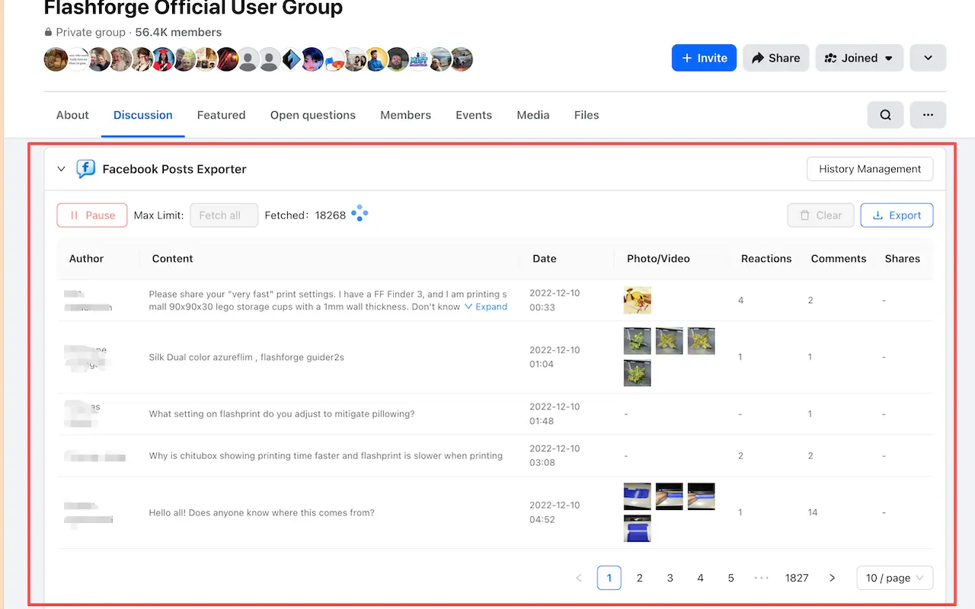Click the Author column header
975x609 pixels.
(x=86, y=259)
